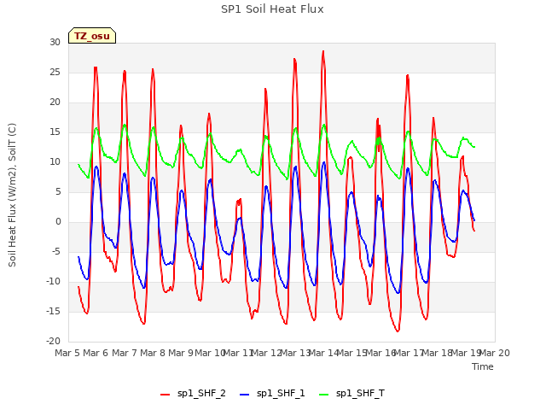Click the Mar 5 x-axis tick label

67,353
